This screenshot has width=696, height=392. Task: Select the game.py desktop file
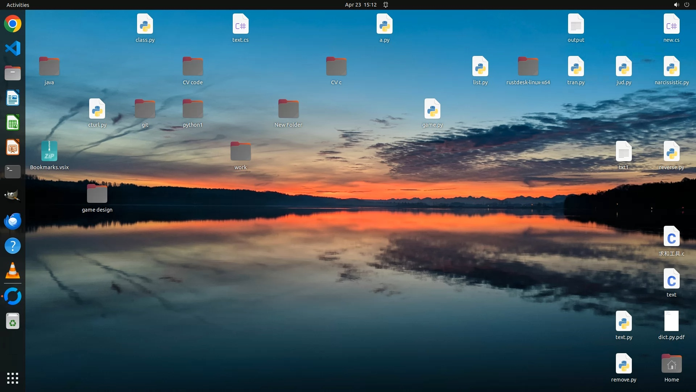[x=432, y=109]
